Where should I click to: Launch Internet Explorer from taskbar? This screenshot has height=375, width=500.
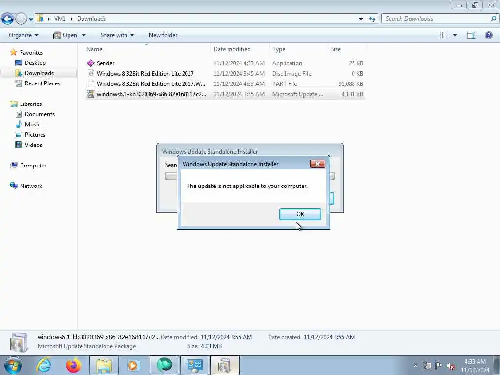(x=43, y=365)
